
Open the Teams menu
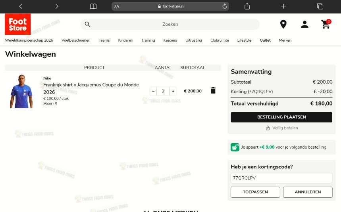point(104,40)
